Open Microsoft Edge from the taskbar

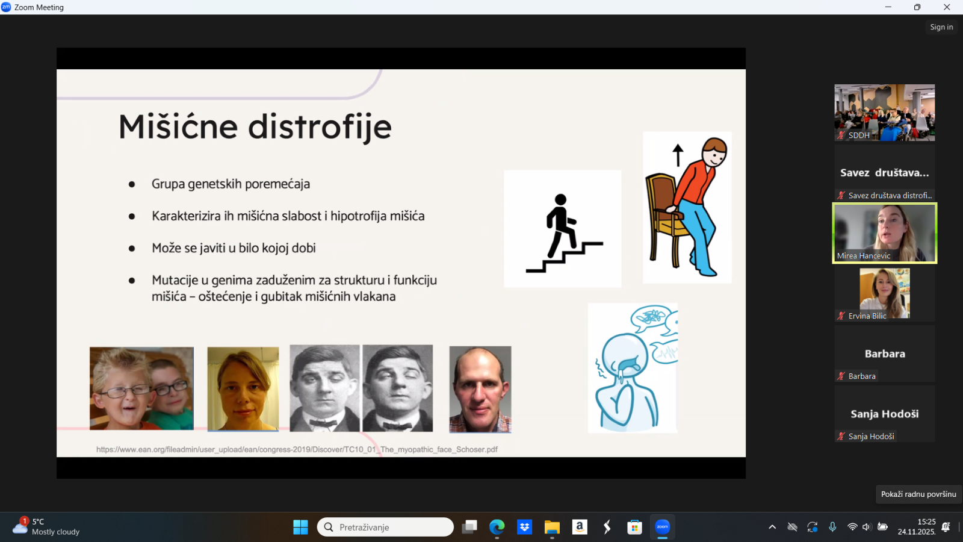(497, 527)
